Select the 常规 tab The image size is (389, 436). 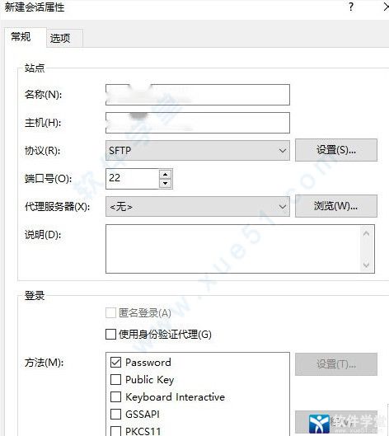click(x=21, y=37)
